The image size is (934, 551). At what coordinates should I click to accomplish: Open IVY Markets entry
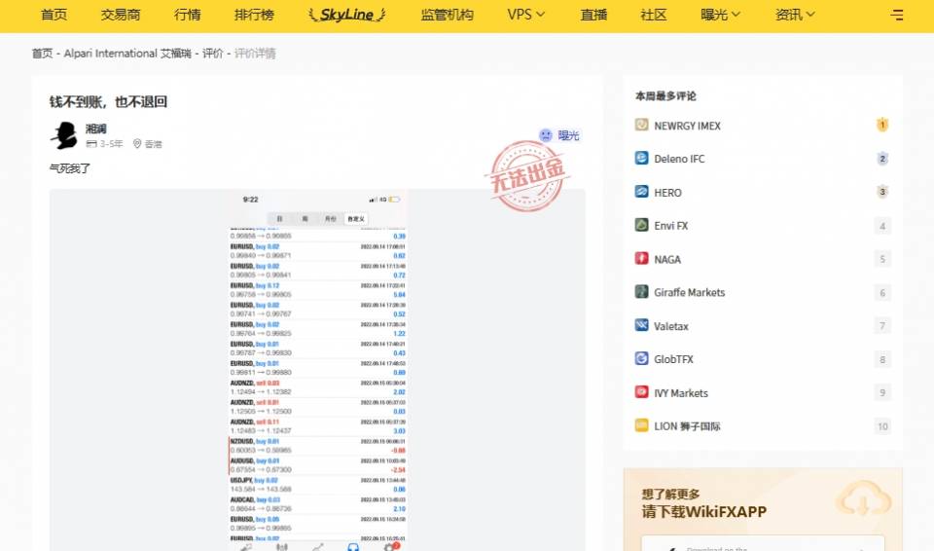click(x=681, y=393)
